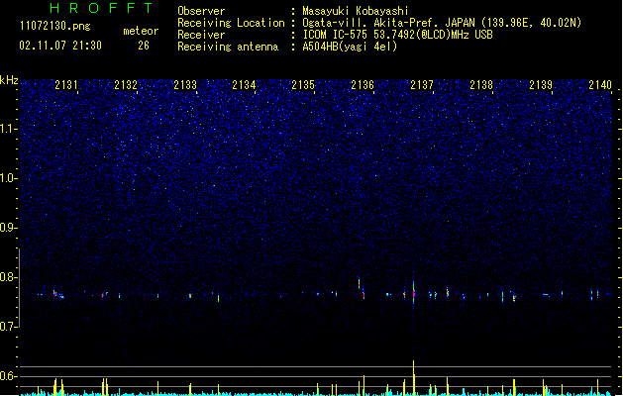Click the 0.6 kHz axis label
623x396 pixels.
click(9, 376)
